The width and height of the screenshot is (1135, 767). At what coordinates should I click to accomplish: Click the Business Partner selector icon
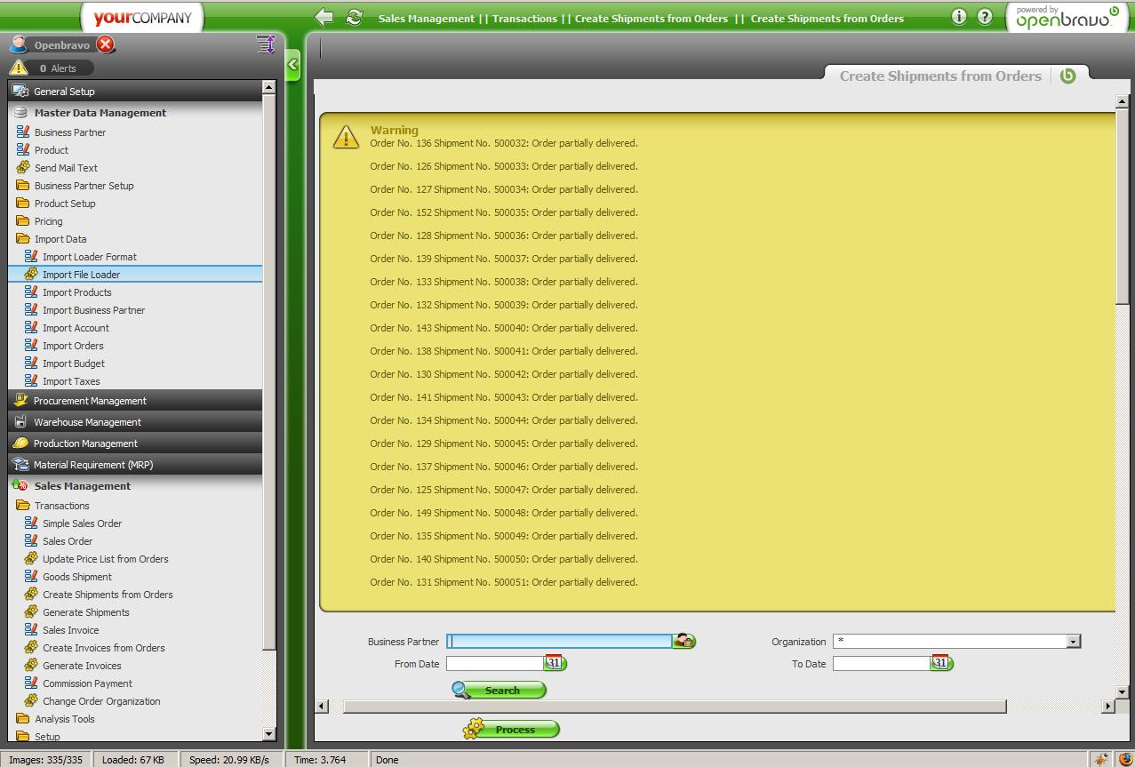pos(683,641)
